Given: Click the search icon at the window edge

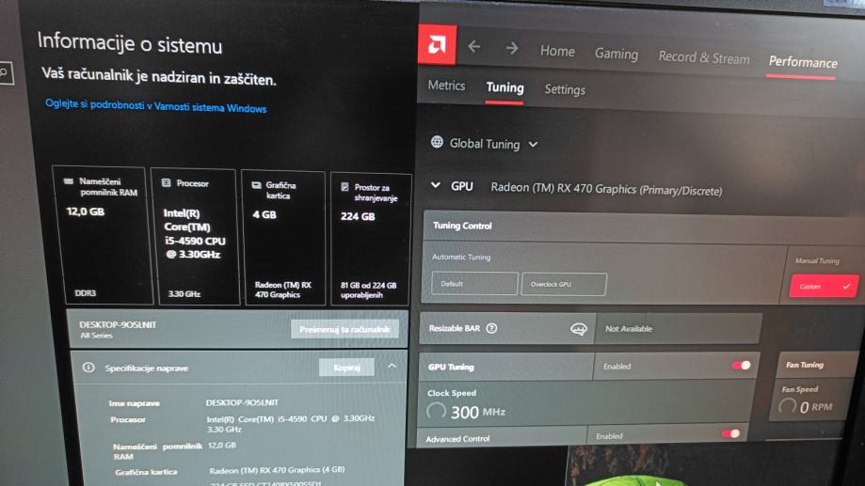Looking at the screenshot, I should (5, 72).
